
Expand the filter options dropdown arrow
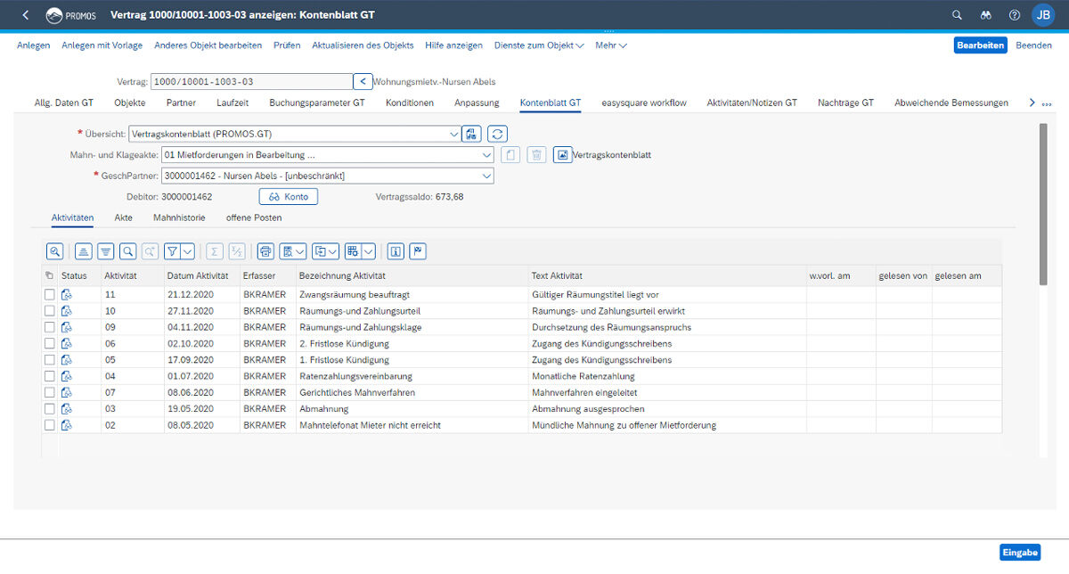click(188, 251)
